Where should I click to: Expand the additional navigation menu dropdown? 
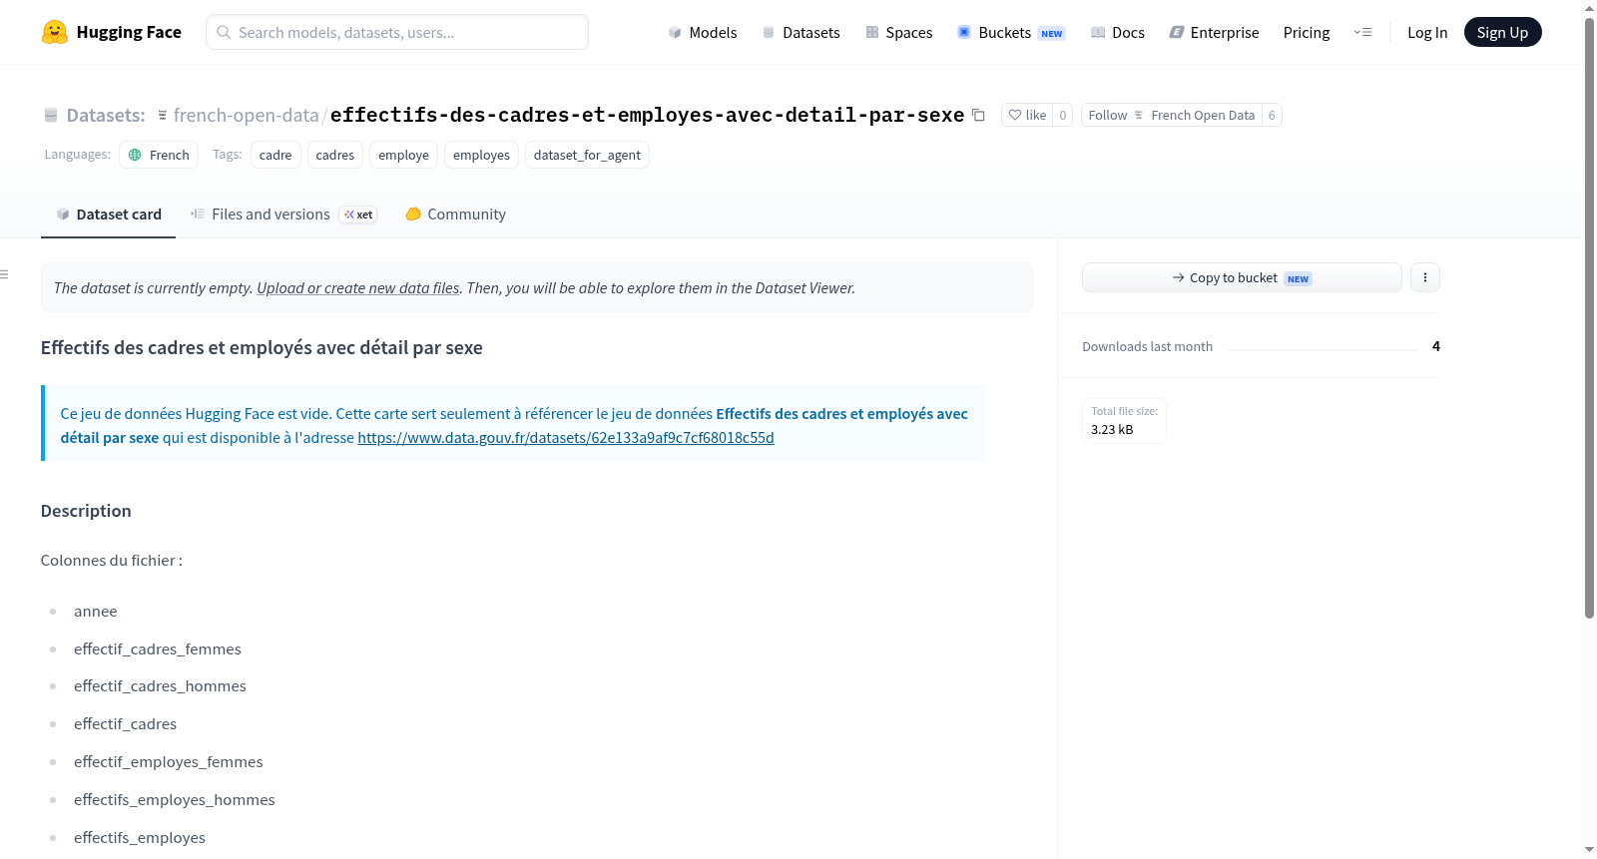pyautogui.click(x=1362, y=32)
